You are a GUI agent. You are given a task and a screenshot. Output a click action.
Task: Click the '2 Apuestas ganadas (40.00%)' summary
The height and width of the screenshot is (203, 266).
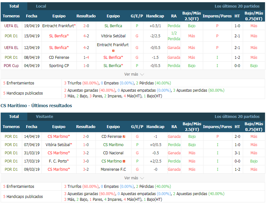90,90
